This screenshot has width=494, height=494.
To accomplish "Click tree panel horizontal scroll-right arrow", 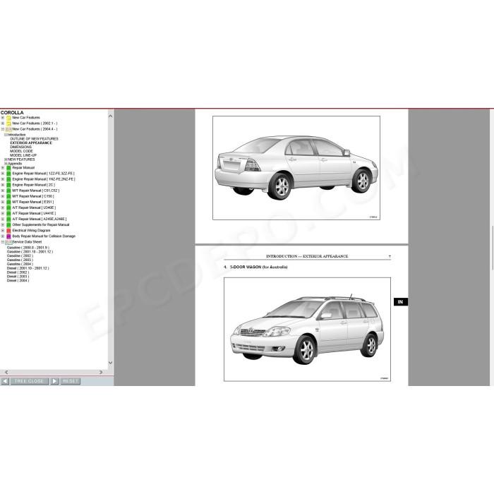I will point(101,373).
